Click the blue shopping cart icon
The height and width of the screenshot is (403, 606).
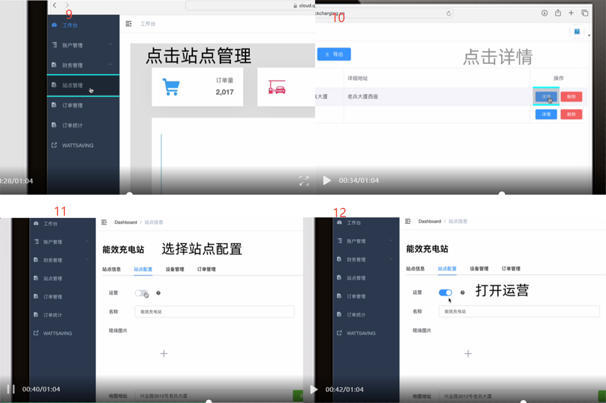click(171, 87)
